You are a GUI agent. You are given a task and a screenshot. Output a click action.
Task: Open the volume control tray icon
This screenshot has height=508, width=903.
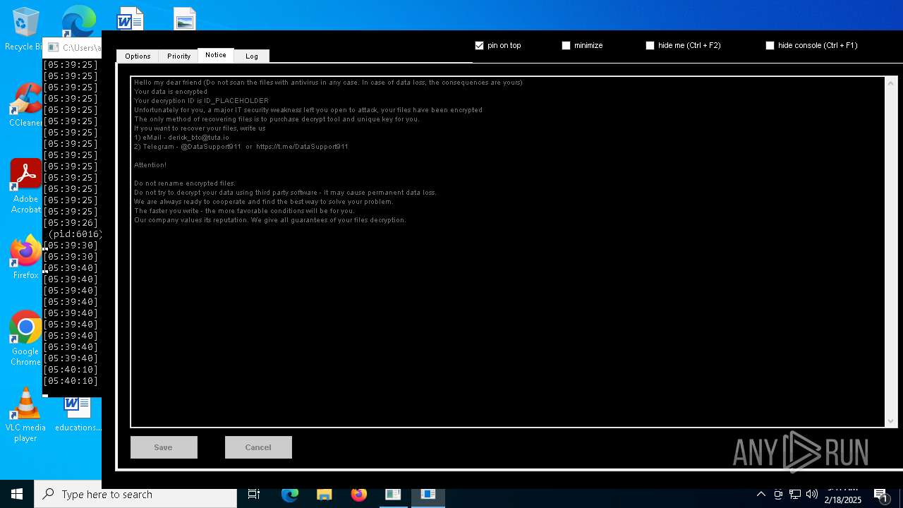click(x=812, y=494)
